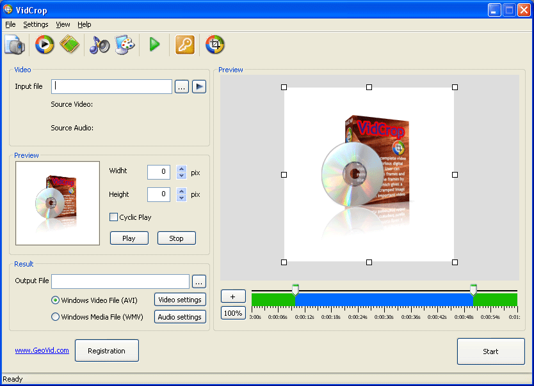Click bottom-left crop handle in preview
Viewport: 534px width, 386px height.
click(x=284, y=262)
